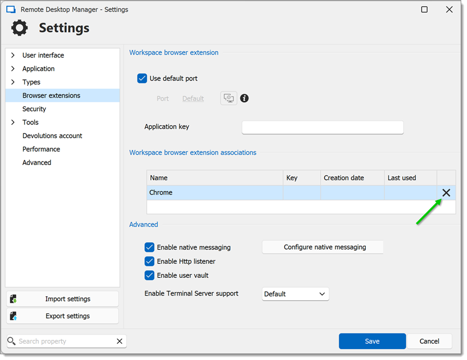The image size is (467, 360).
Task: Toggle Enable native messaging checkbox
Action: 150,247
